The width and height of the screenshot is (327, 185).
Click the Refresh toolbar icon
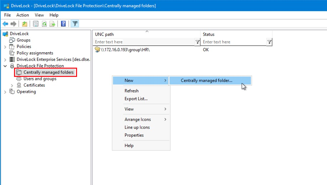(x=44, y=24)
